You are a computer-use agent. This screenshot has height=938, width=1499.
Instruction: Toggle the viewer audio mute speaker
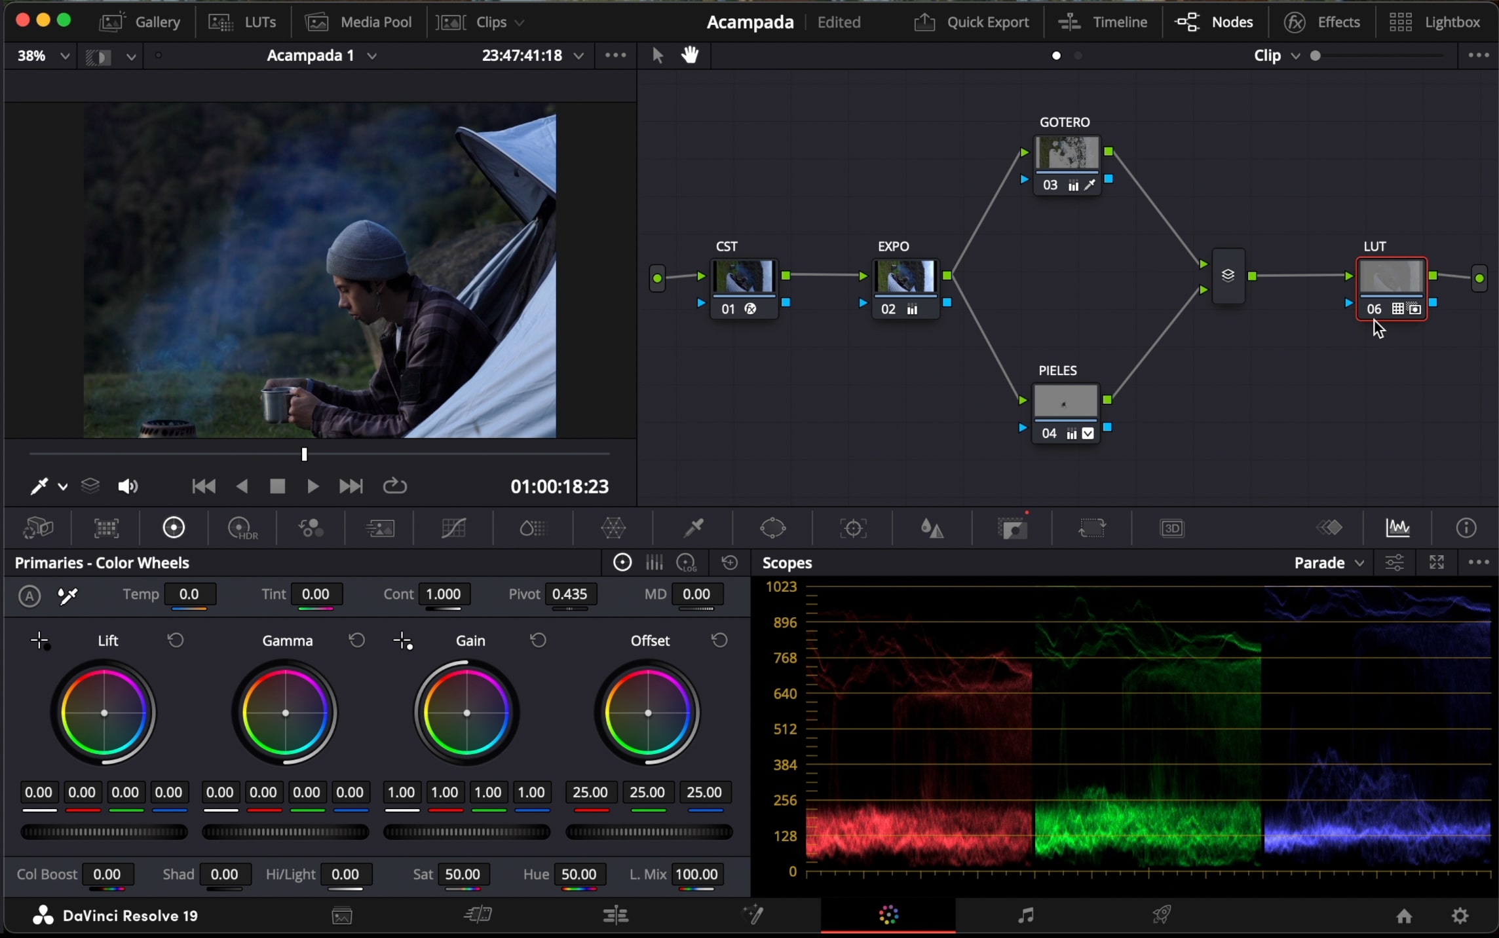127,486
